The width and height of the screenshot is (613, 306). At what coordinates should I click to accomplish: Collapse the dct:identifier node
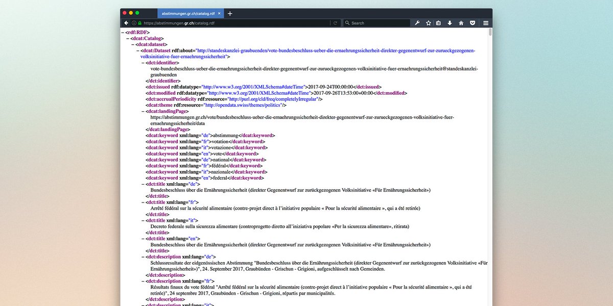[x=143, y=63]
